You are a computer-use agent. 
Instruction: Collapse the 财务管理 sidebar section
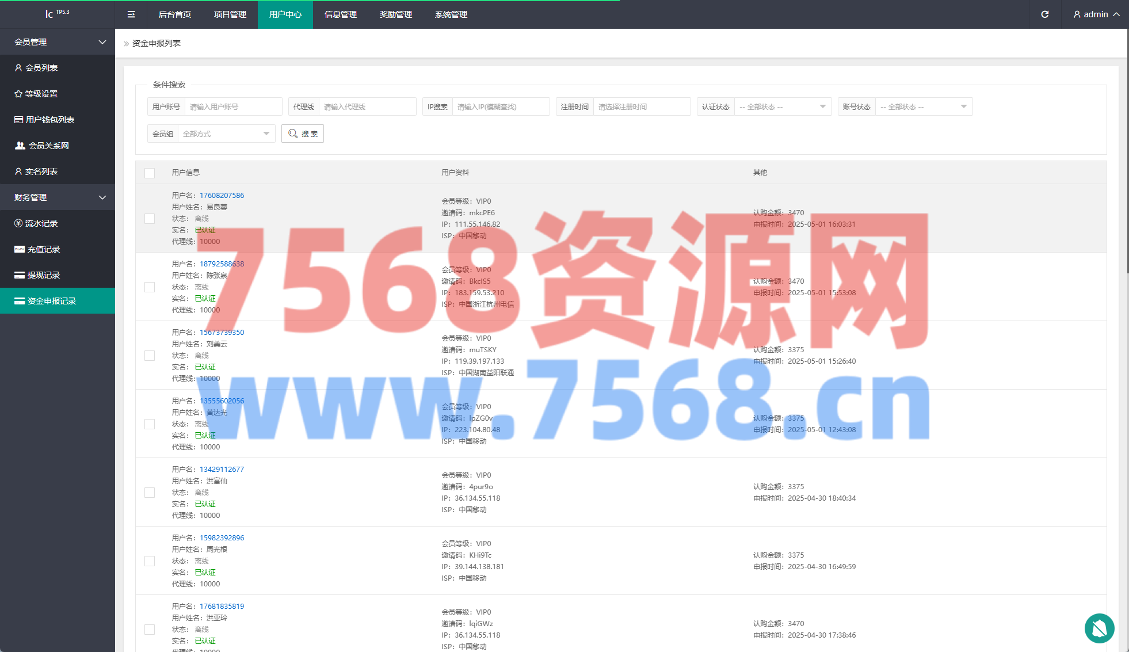coord(58,197)
